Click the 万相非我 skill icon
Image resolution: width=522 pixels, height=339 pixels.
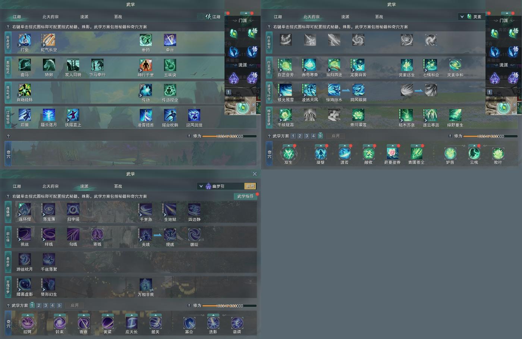pos(146,284)
